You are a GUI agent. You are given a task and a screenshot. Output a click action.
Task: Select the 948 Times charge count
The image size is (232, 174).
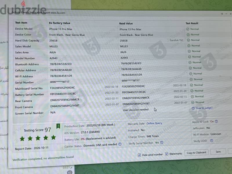tap(153, 136)
